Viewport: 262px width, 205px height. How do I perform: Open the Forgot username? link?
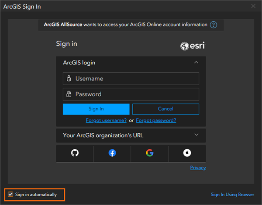(x=106, y=120)
